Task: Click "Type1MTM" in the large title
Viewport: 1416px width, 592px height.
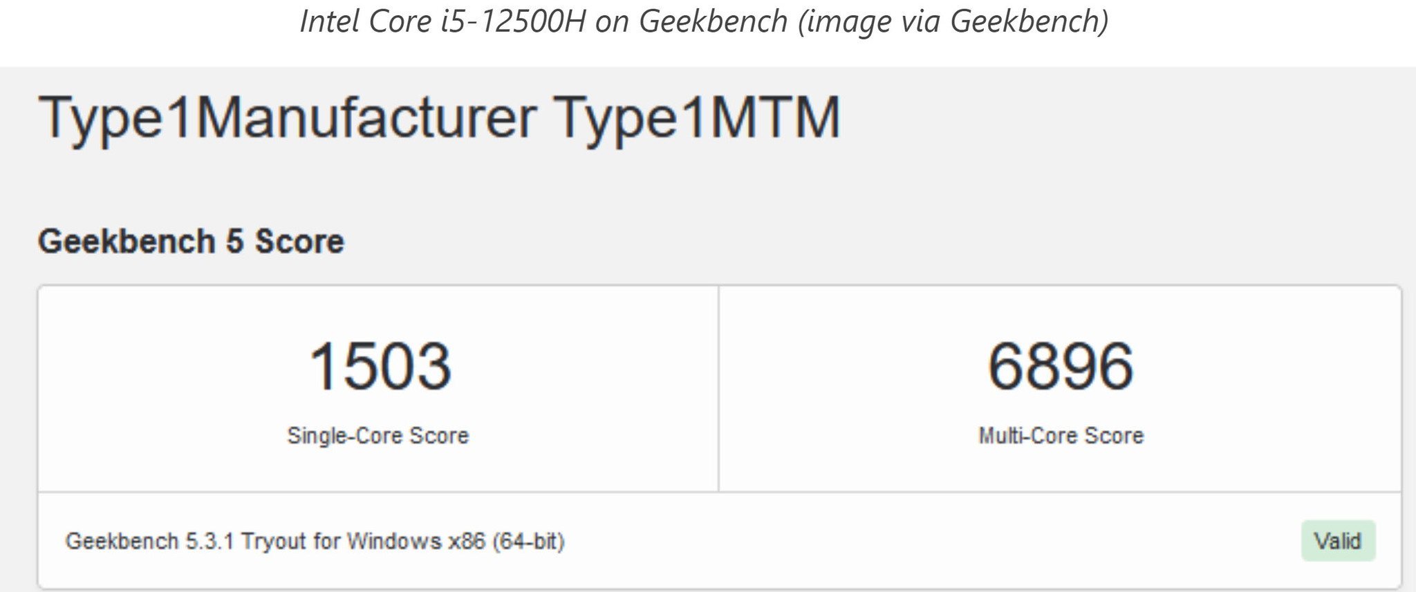Action: 697,117
